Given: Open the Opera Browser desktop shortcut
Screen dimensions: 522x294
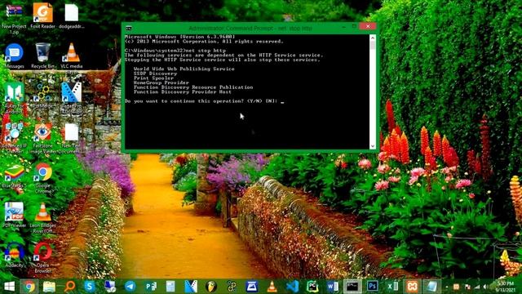Looking at the screenshot, I should (x=43, y=257).
